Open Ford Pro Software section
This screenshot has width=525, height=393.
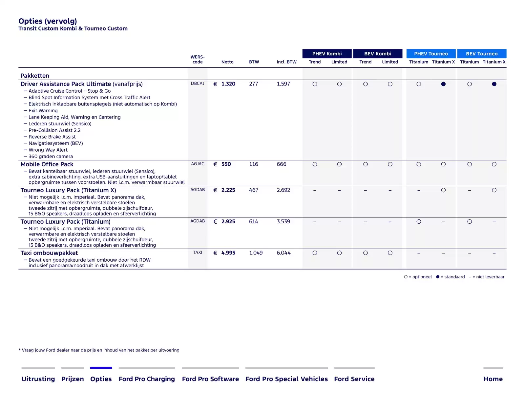click(x=210, y=379)
